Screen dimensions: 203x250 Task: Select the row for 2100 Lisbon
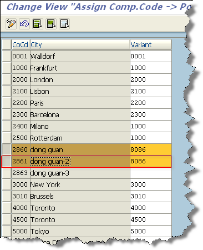[x=7, y=91]
